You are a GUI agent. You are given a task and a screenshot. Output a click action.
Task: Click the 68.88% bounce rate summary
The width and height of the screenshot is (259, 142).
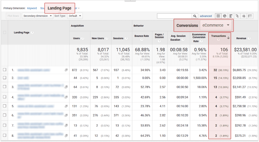coord(142,50)
